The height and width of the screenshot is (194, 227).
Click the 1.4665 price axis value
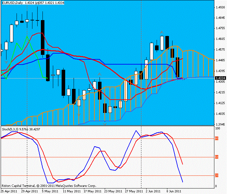click(x=220, y=39)
